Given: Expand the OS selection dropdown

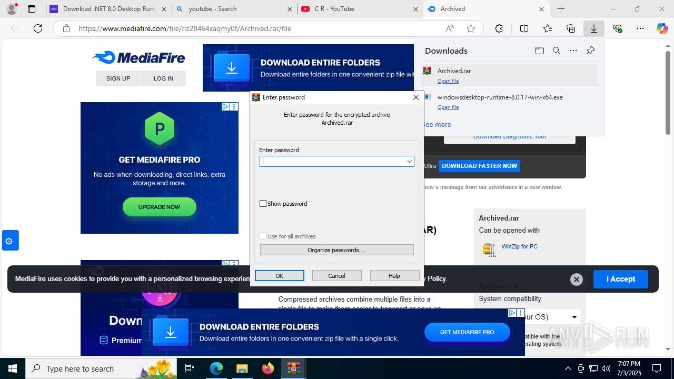Looking at the screenshot, I should [x=574, y=317].
